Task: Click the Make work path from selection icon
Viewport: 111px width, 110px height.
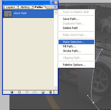Action: [x=35, y=92]
